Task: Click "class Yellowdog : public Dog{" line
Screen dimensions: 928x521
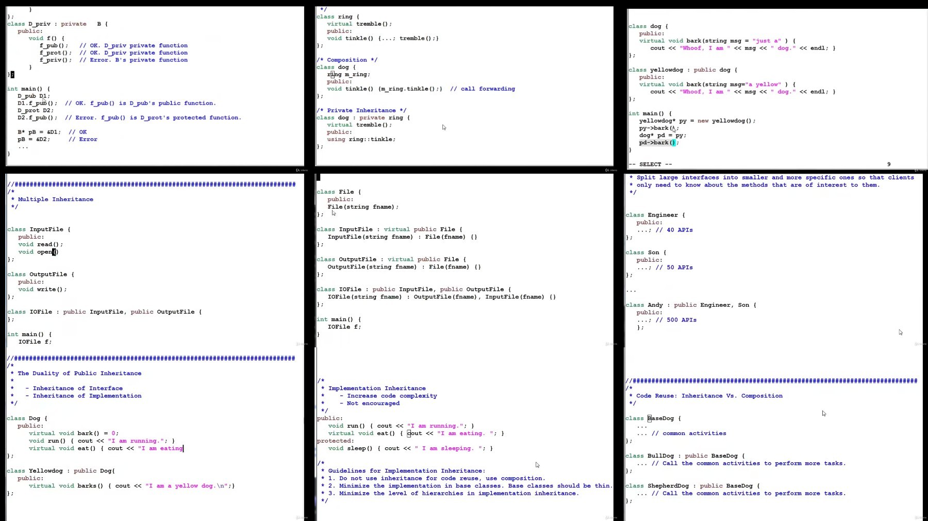Action: point(61,471)
